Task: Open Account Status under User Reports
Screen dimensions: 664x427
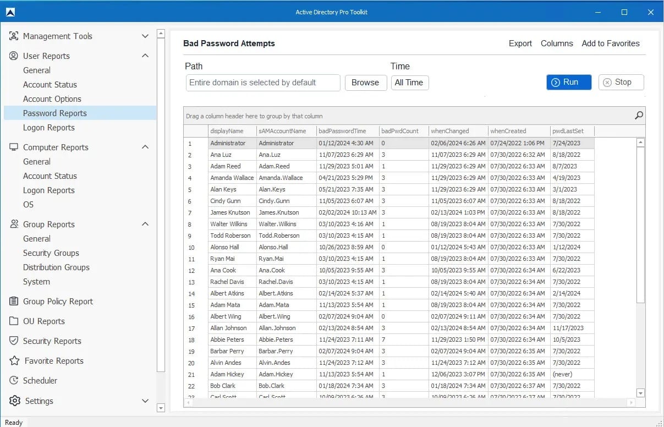Action: pos(50,85)
